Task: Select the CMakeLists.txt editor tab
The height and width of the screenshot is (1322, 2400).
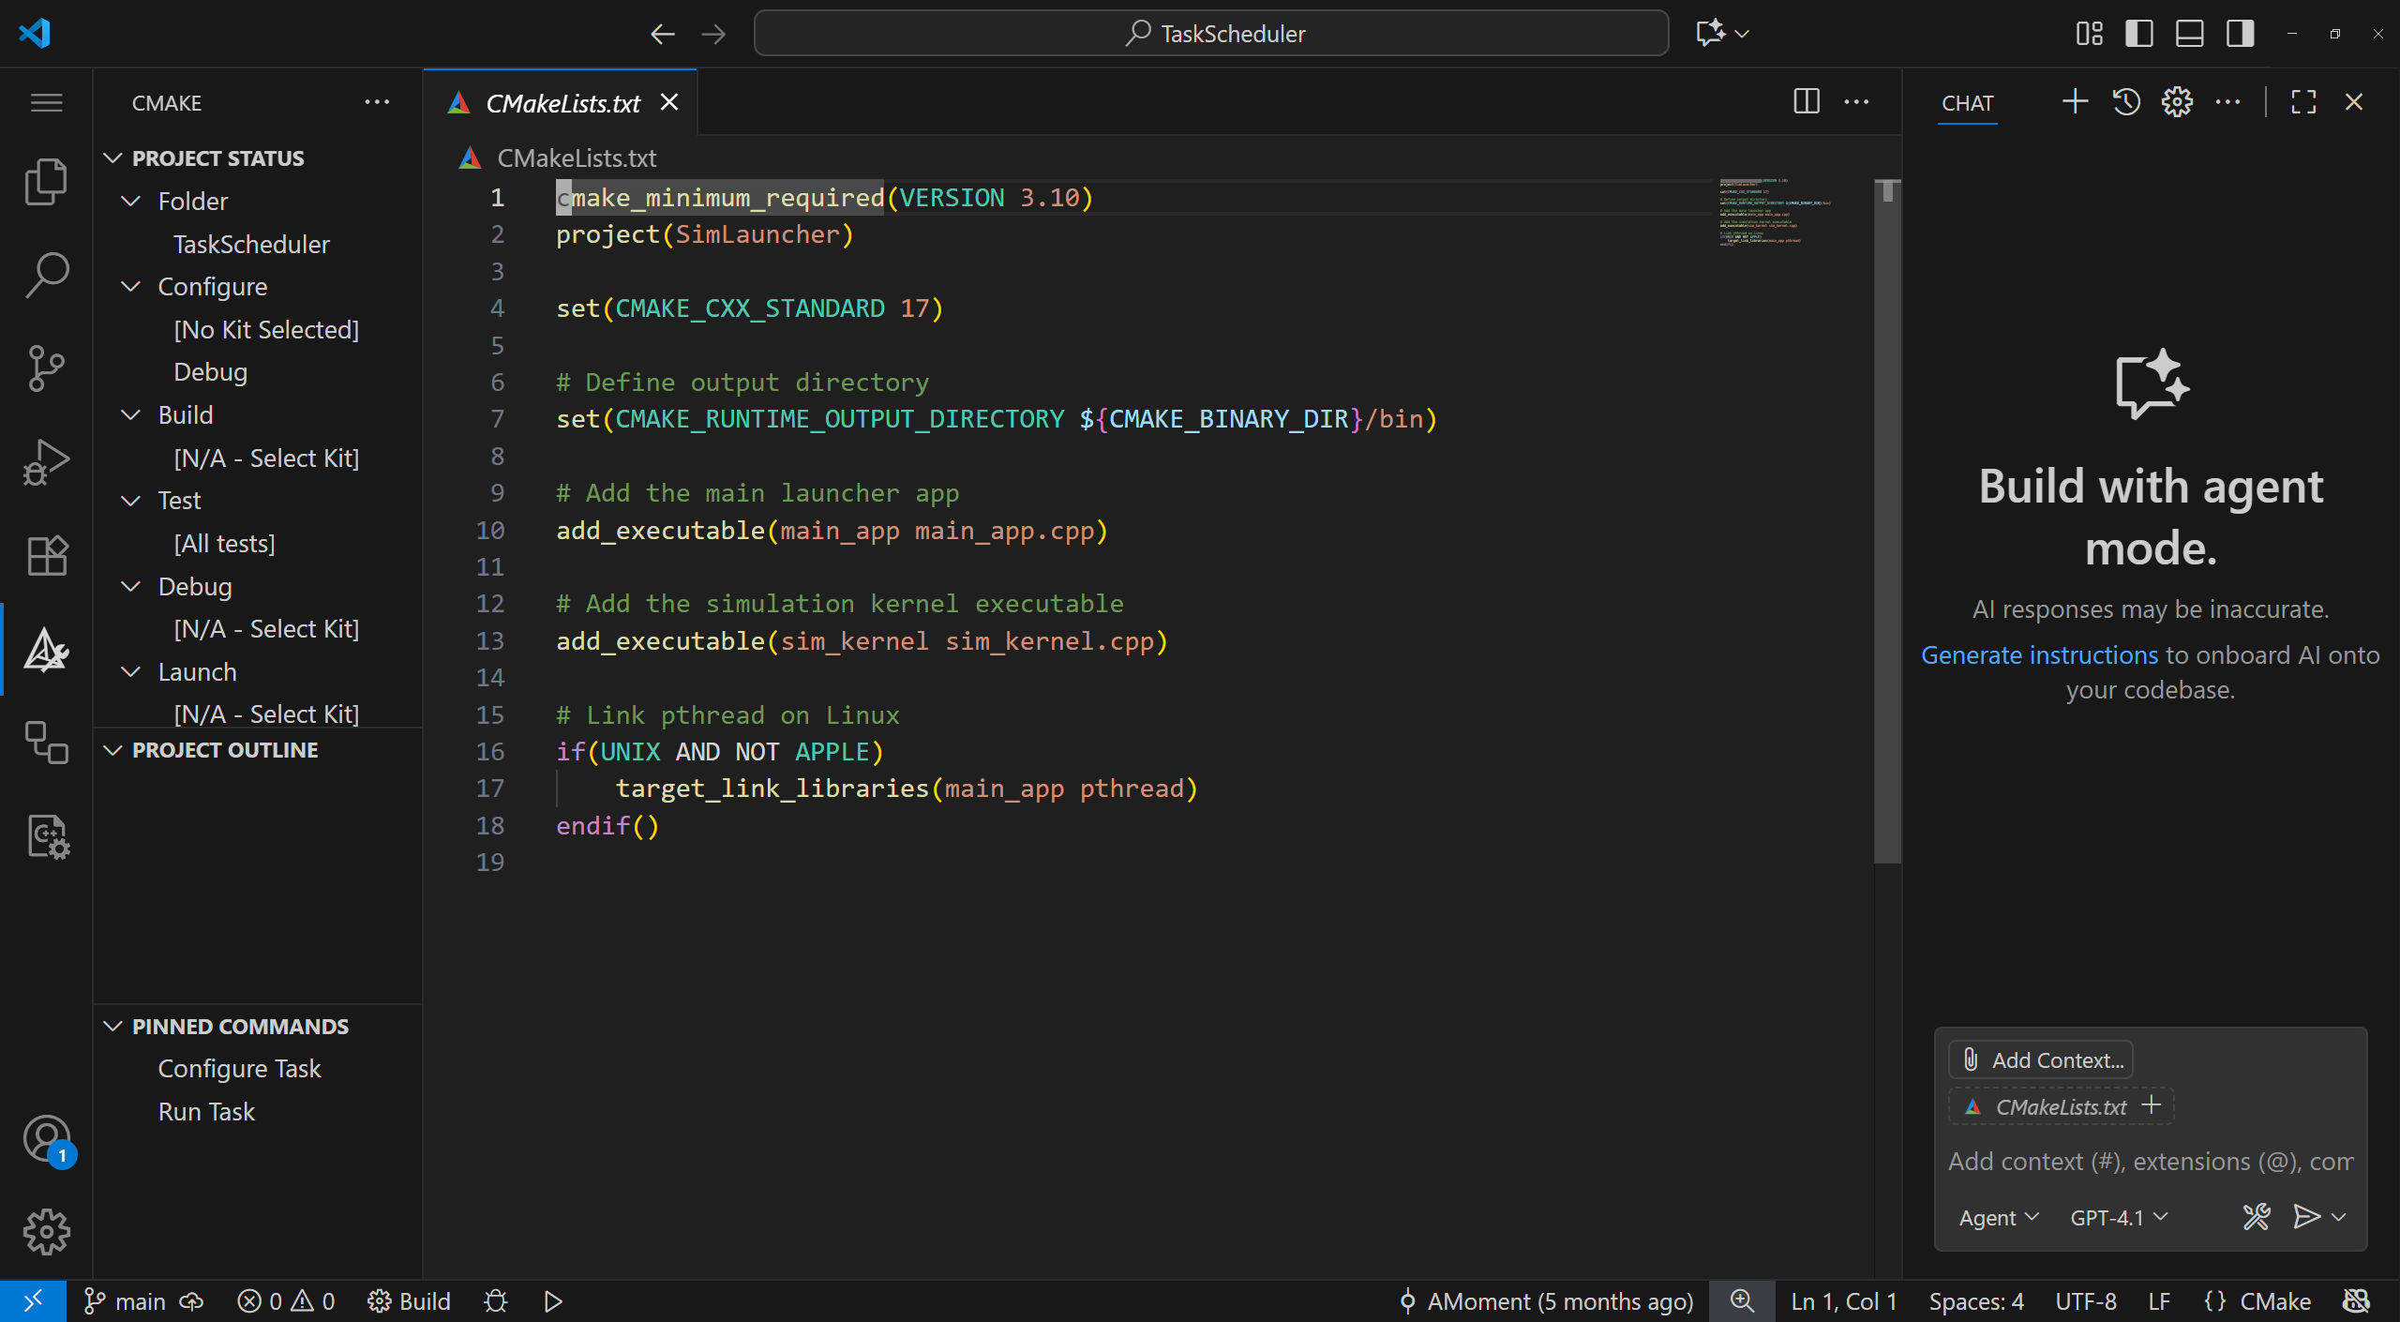Action: pos(562,103)
